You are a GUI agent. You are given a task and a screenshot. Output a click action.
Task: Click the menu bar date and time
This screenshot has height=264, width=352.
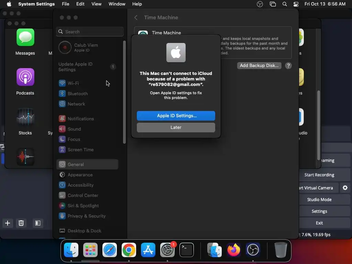coord(325,4)
